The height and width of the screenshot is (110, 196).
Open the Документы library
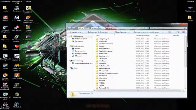pyautogui.click(x=78, y=51)
